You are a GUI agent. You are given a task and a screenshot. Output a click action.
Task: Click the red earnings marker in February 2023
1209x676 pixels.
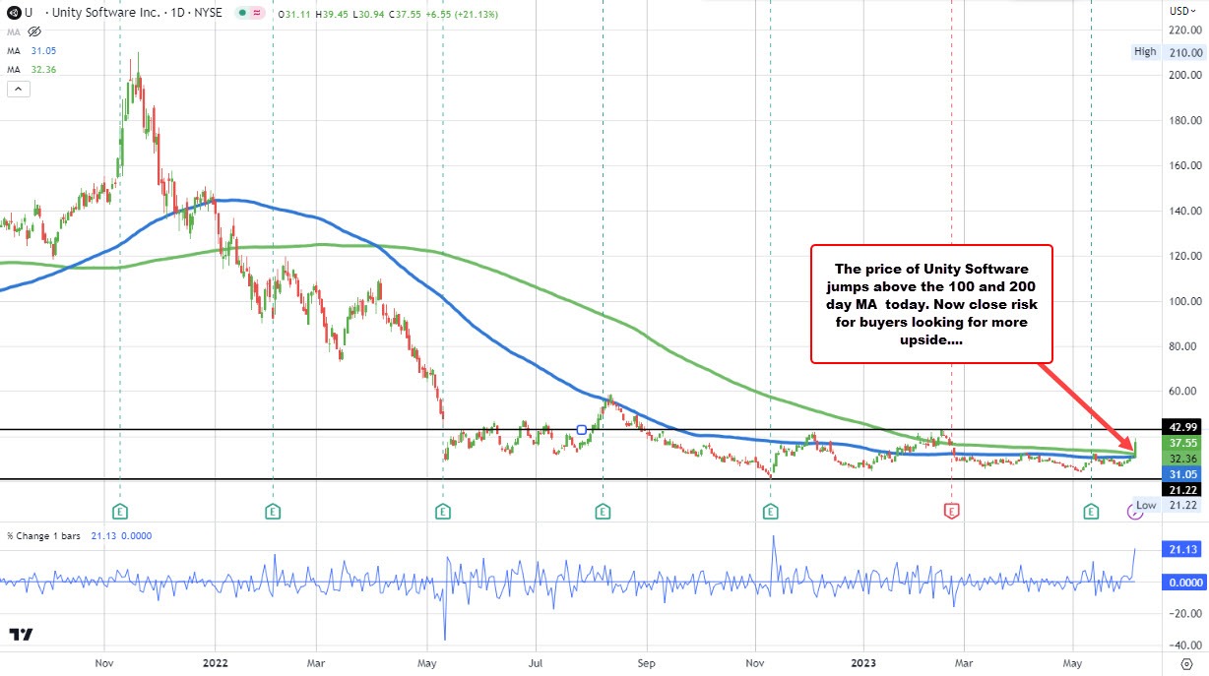[951, 511]
